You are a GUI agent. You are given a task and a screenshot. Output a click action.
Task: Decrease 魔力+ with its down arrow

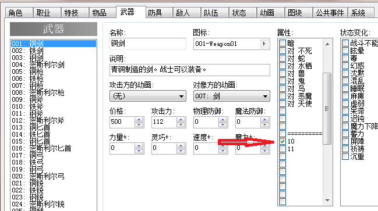click(265, 151)
